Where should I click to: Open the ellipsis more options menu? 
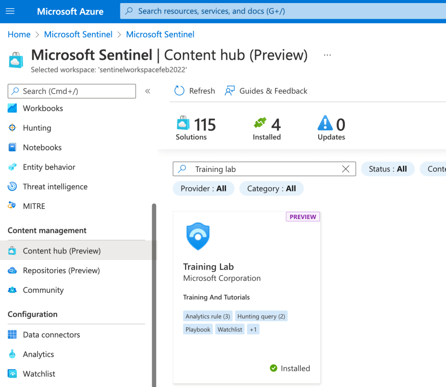coord(327,55)
